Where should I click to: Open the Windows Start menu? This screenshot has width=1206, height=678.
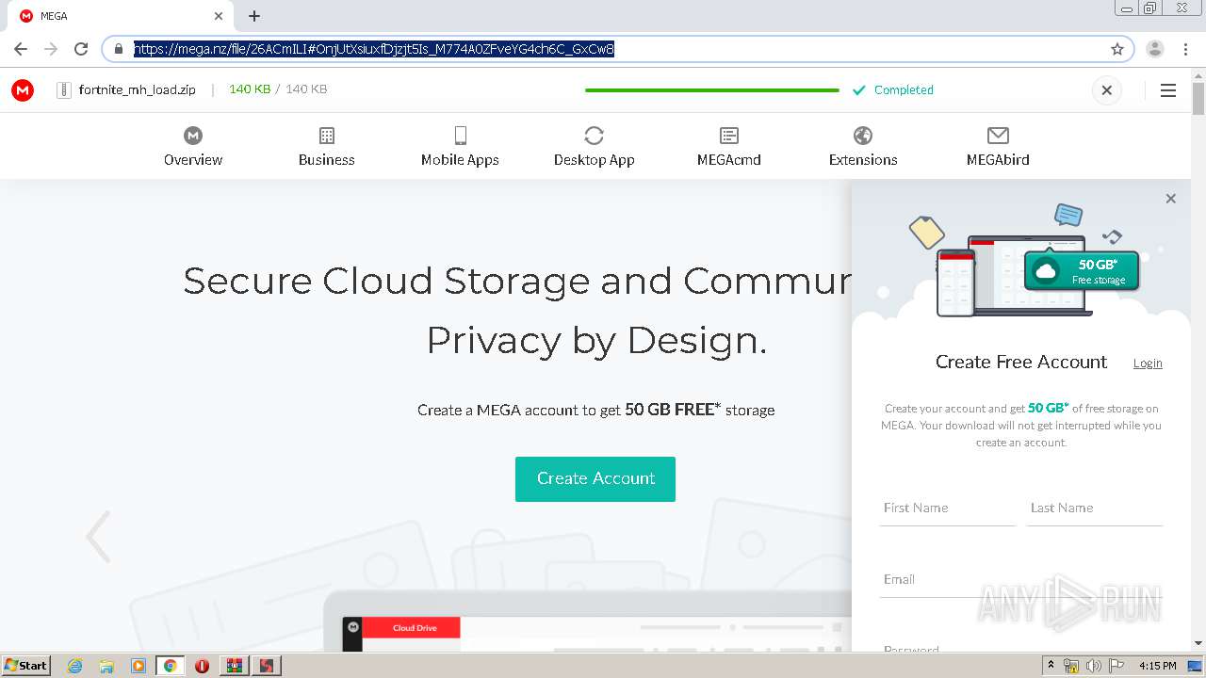click(x=26, y=666)
